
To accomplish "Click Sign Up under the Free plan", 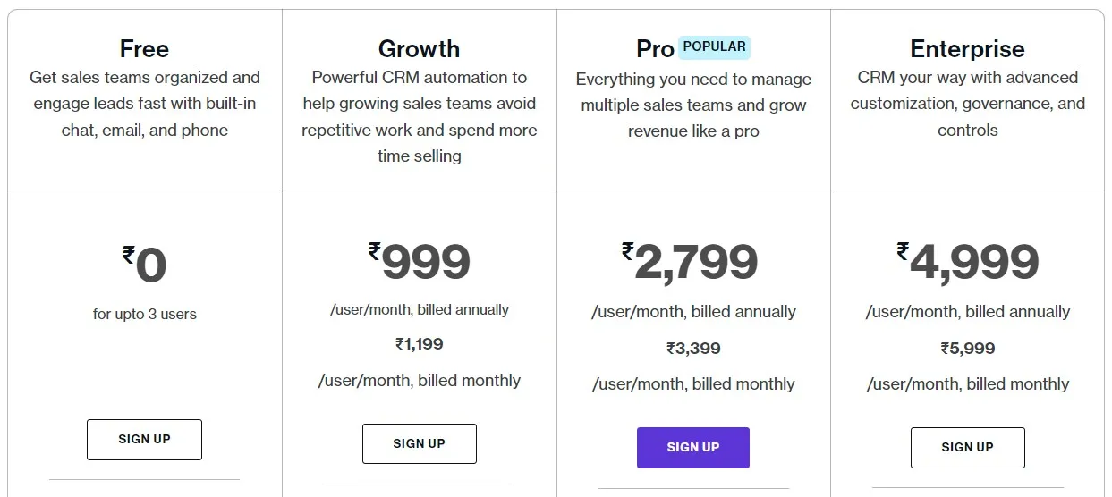I will [x=144, y=440].
